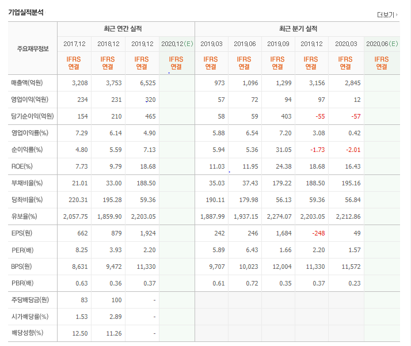Select the 3,156 quarterly revenue value
The width and height of the screenshot is (411, 346).
317,83
